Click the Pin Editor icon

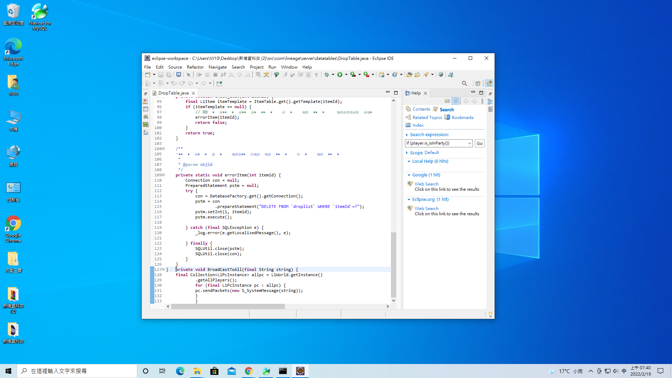coord(219,83)
